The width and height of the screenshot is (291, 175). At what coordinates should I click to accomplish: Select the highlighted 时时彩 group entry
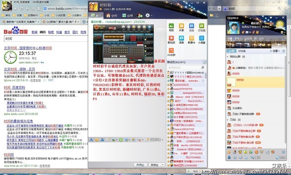(x=256, y=82)
